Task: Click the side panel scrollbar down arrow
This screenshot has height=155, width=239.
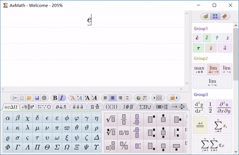Action: 236,152
